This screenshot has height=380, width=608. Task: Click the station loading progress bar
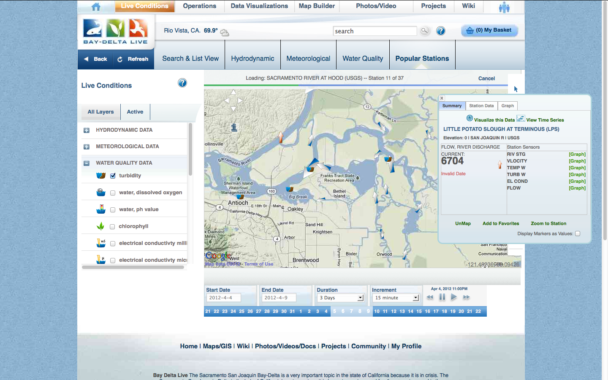pyautogui.click(x=356, y=85)
